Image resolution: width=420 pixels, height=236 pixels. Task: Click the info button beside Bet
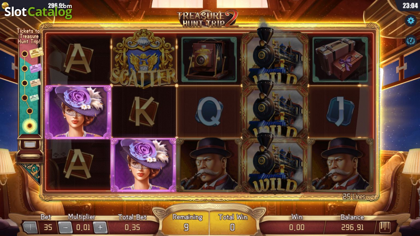pyautogui.click(x=30, y=228)
